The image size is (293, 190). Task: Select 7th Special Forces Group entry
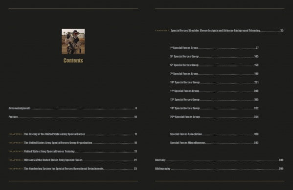pos(214,73)
